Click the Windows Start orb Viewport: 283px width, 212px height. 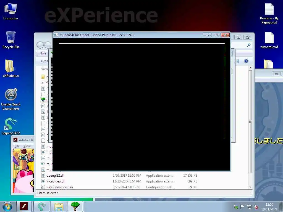coord(7,206)
